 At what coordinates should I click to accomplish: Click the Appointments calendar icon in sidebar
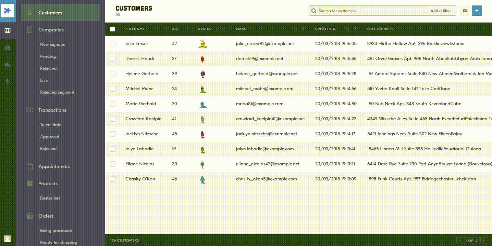tap(30, 166)
